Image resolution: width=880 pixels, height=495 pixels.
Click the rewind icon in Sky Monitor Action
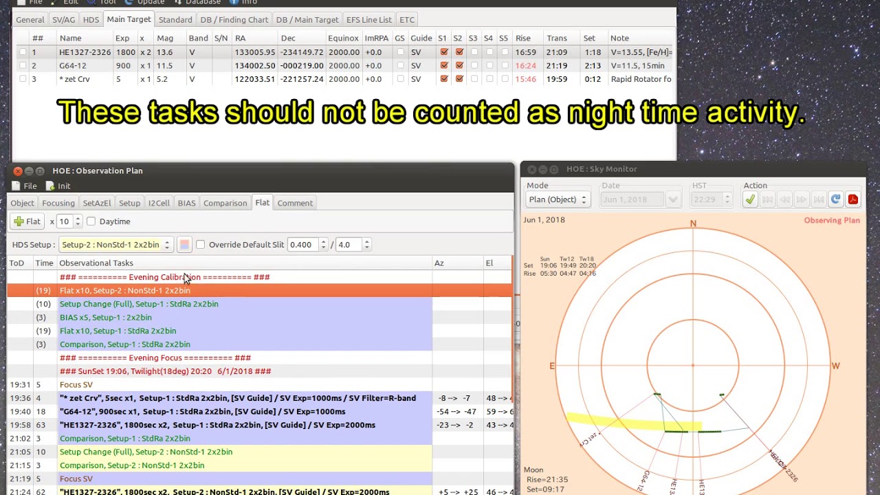[784, 199]
